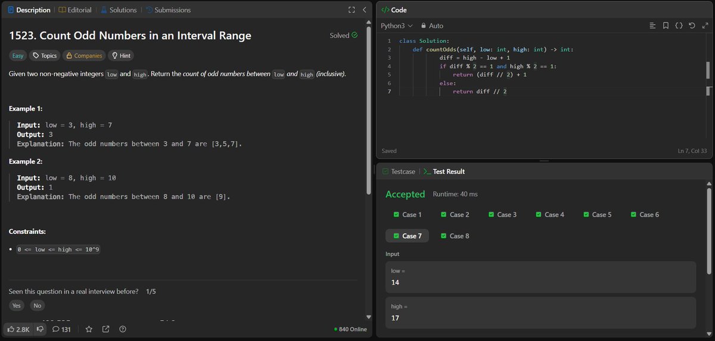Viewport: 715px width, 341px height.
Task: Open the Editorial tab
Action: 75,10
